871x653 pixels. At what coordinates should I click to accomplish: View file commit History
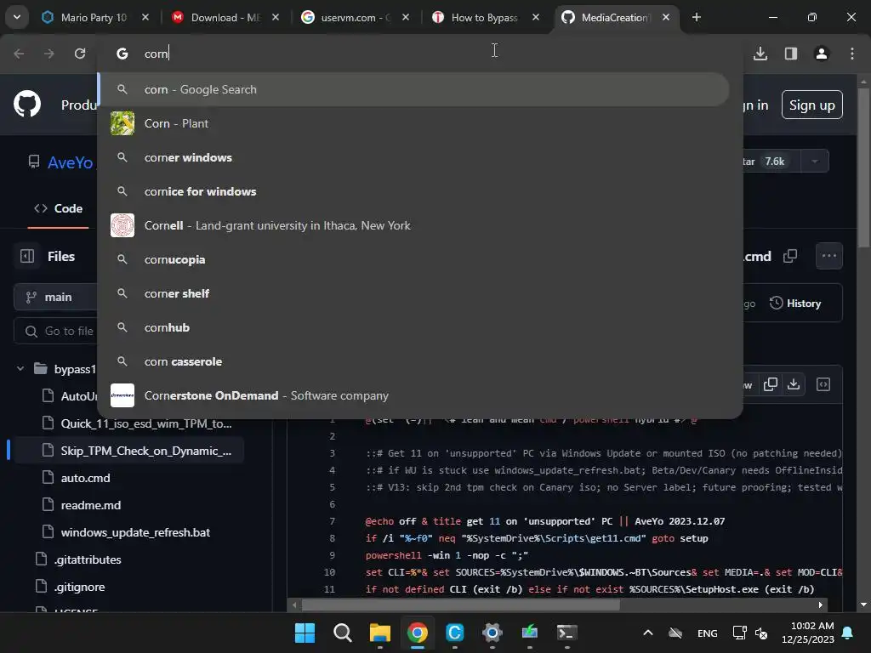[x=795, y=304]
